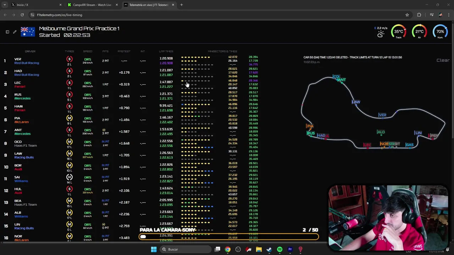Toggle the sidebar panel icon beside the flag
Image resolution: width=454 pixels, height=255 pixels.
click(x=7, y=32)
